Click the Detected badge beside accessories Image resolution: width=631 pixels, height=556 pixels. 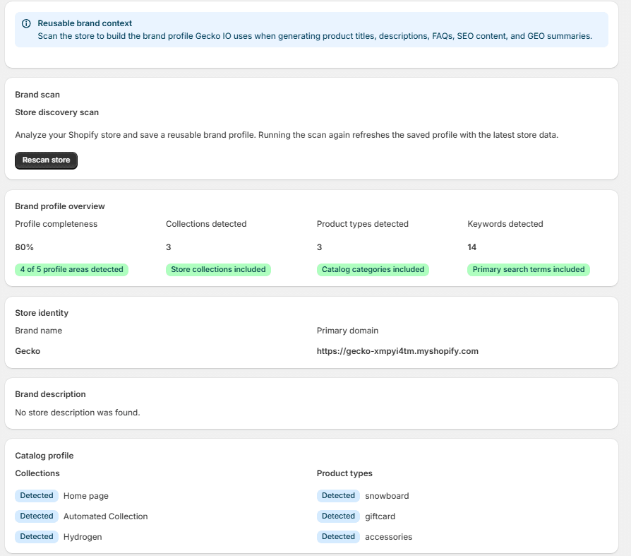(x=338, y=537)
